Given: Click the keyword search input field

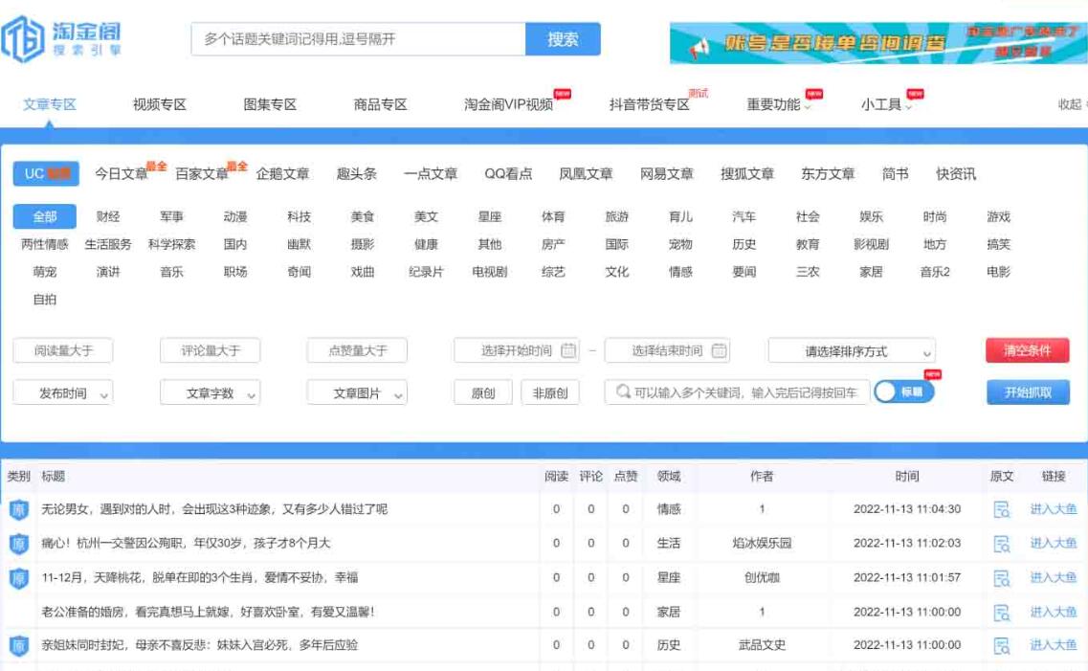Looking at the screenshot, I should [x=737, y=391].
